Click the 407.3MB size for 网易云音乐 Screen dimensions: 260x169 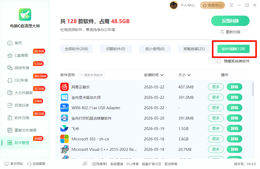click(186, 87)
